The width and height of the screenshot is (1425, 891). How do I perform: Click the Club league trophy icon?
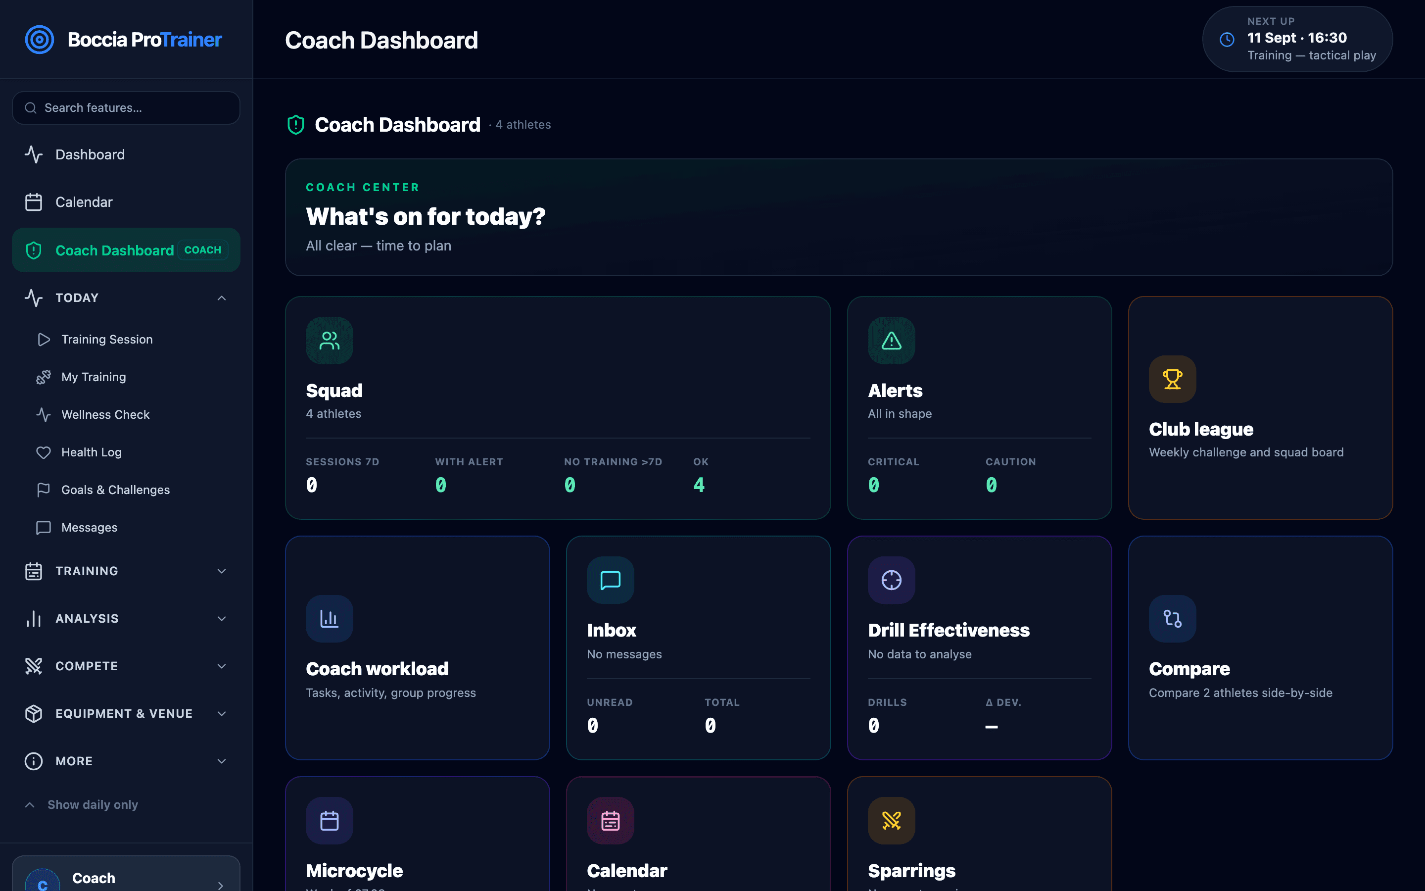click(x=1172, y=379)
